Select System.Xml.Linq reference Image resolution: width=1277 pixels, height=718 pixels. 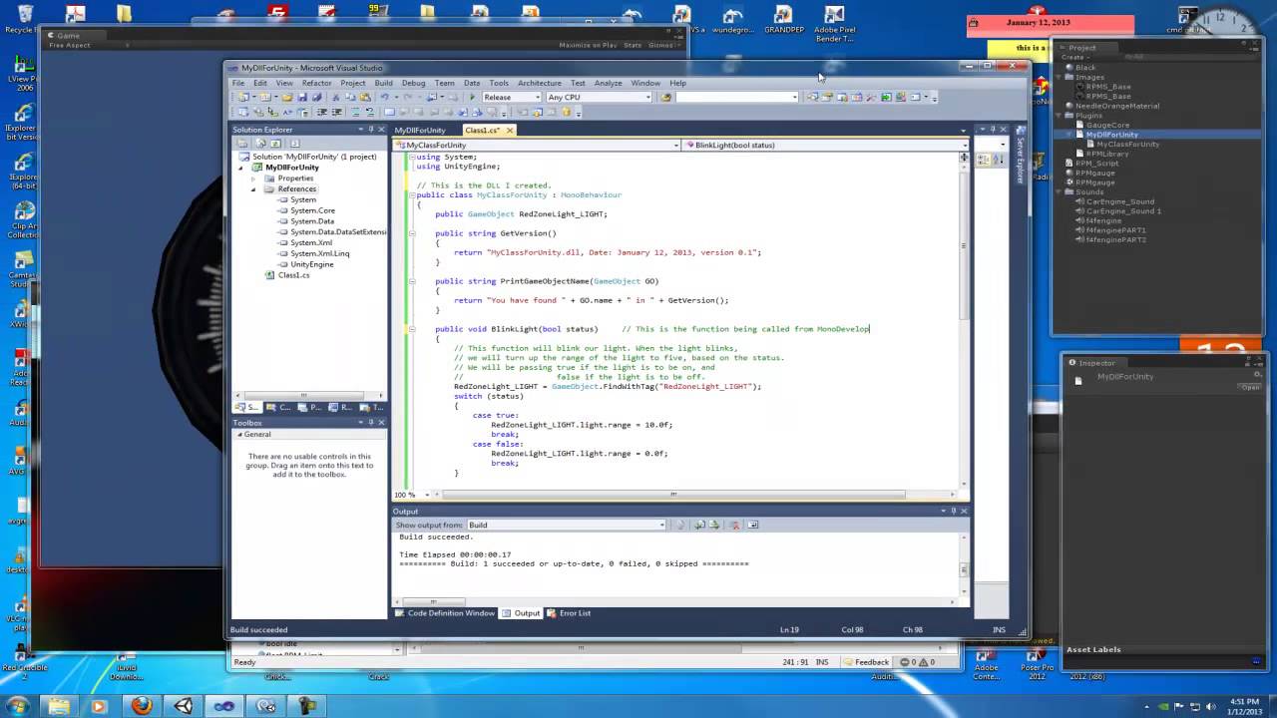click(319, 253)
